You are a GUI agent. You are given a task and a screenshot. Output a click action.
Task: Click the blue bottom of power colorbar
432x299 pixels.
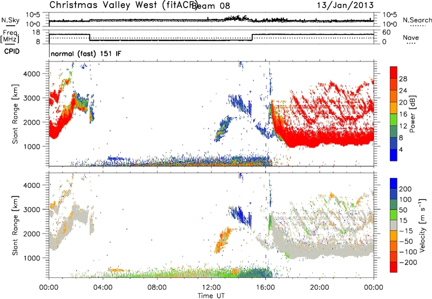coord(394,155)
